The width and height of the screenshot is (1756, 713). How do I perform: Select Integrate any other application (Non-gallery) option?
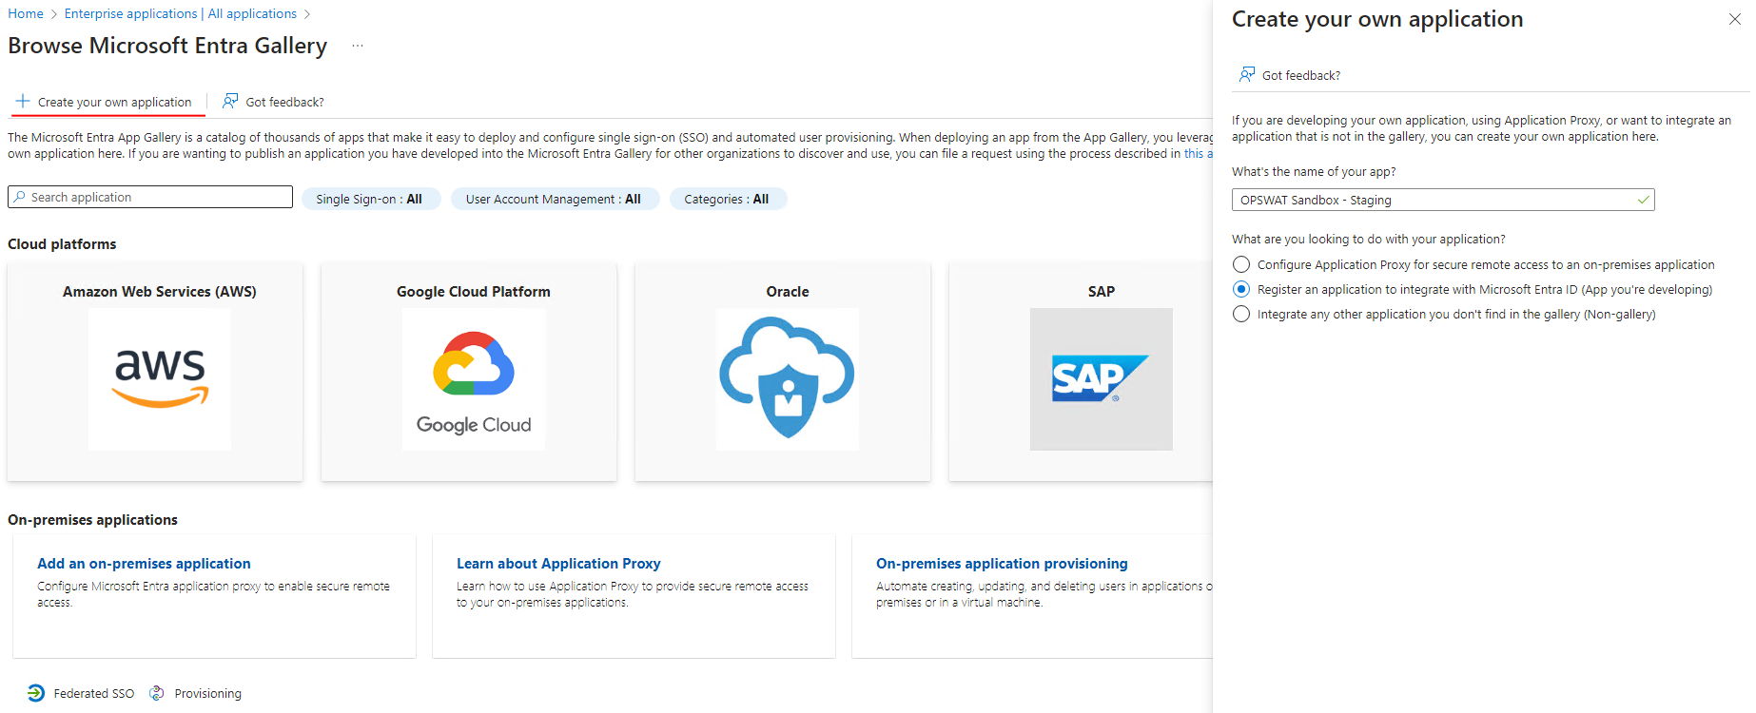click(x=1241, y=314)
